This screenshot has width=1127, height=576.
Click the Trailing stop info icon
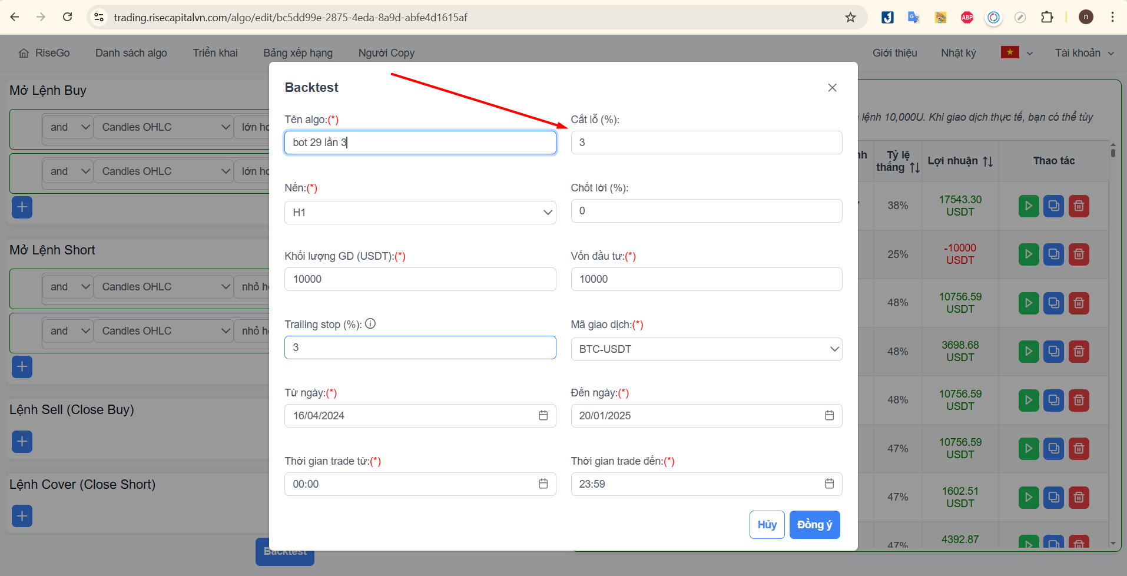pos(370,323)
